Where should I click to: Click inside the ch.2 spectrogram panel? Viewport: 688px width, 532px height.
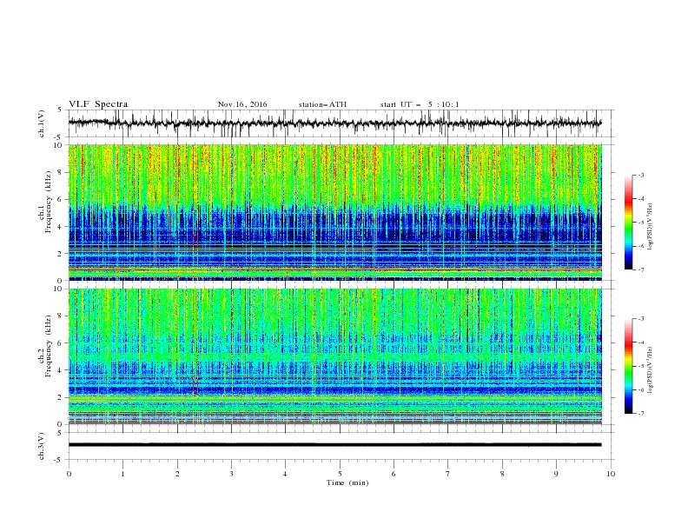pos(335,356)
